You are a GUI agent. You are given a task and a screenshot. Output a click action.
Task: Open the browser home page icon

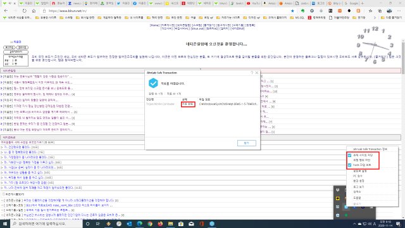pyautogui.click(x=34, y=11)
